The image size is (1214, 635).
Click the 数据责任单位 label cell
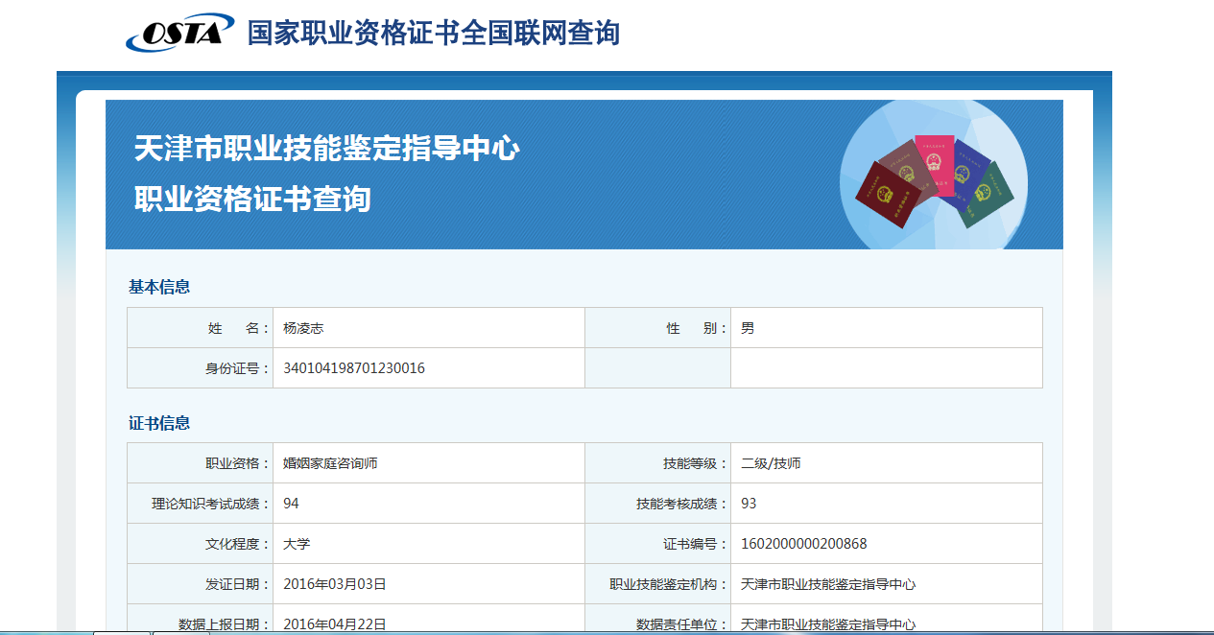[x=658, y=620]
